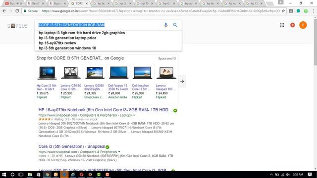Screen dimensions: 317x178
Task: Open File Explorer from the taskbar
Action: coord(30,175)
